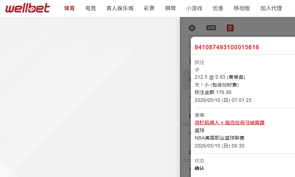
Task: Open the 优惠 promotions page
Action: coord(218,8)
